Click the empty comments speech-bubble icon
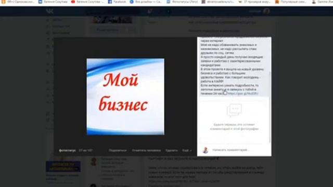This screenshot has height=187, width=333. (x=234, y=110)
